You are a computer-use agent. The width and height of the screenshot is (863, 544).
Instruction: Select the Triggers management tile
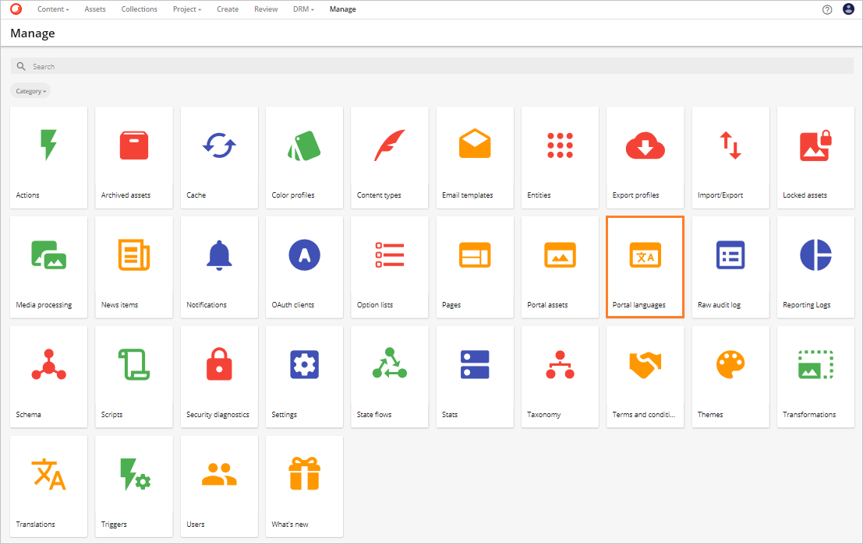[x=133, y=473]
